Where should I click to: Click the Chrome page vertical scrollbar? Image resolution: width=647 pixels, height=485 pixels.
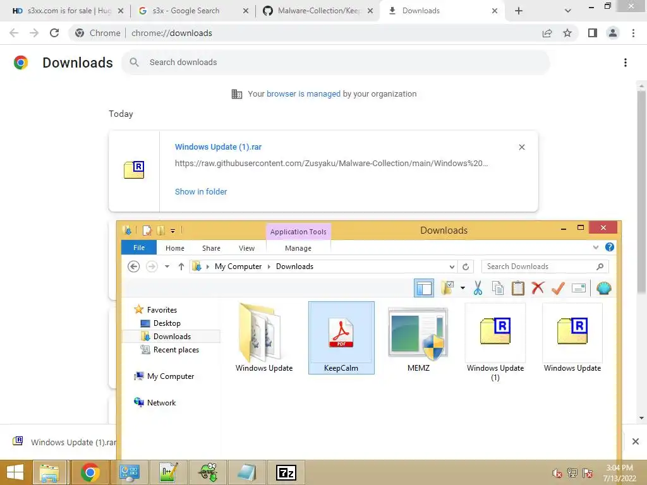pyautogui.click(x=641, y=192)
